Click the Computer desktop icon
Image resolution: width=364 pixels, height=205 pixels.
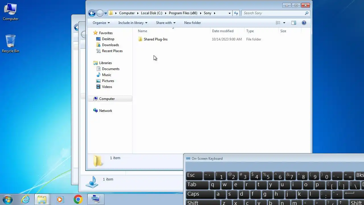click(x=11, y=12)
